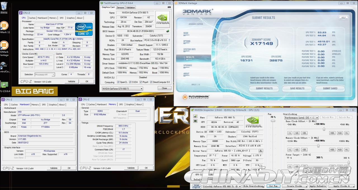Open the Caches tab in the top CPU-Z window
The height and width of the screenshot is (190, 358).
(x=32, y=18)
